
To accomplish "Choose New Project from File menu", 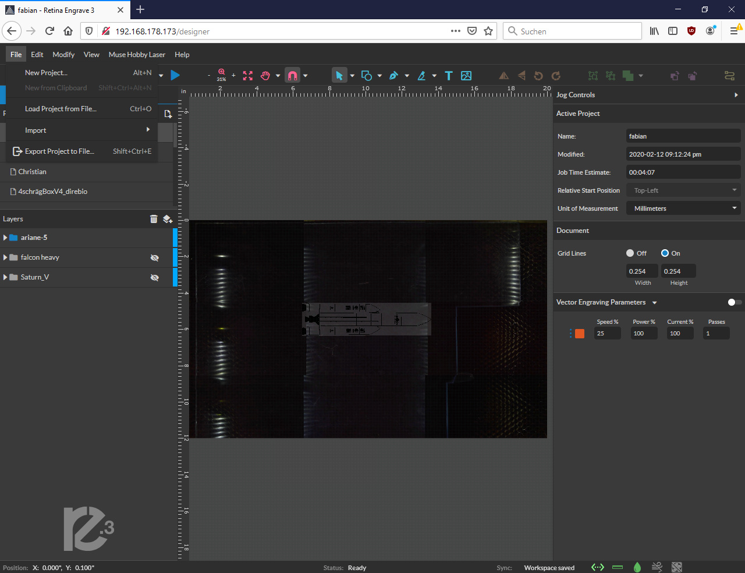I will coord(81,73).
